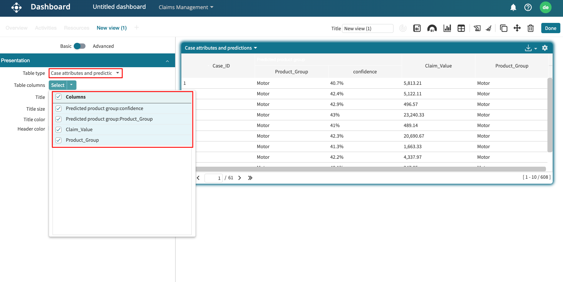Open table widget settings gear

tap(545, 48)
